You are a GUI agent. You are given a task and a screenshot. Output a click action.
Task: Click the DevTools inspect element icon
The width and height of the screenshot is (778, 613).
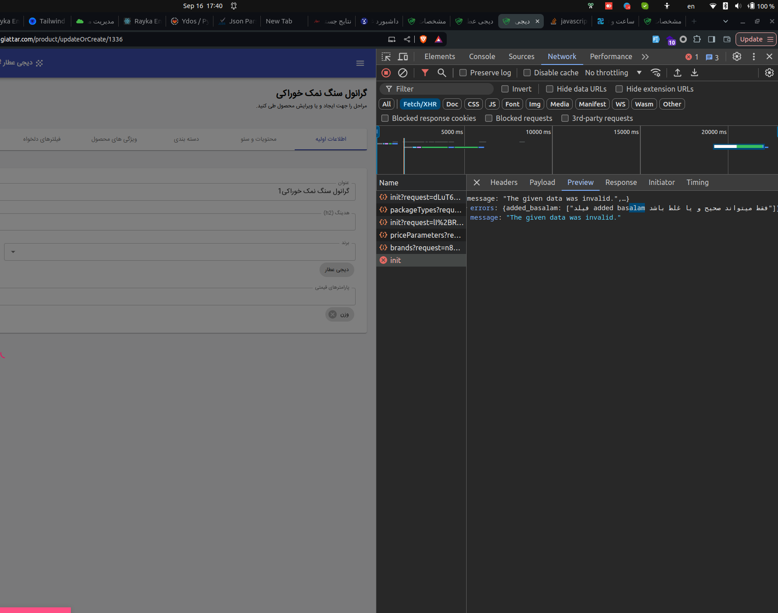[x=386, y=57]
